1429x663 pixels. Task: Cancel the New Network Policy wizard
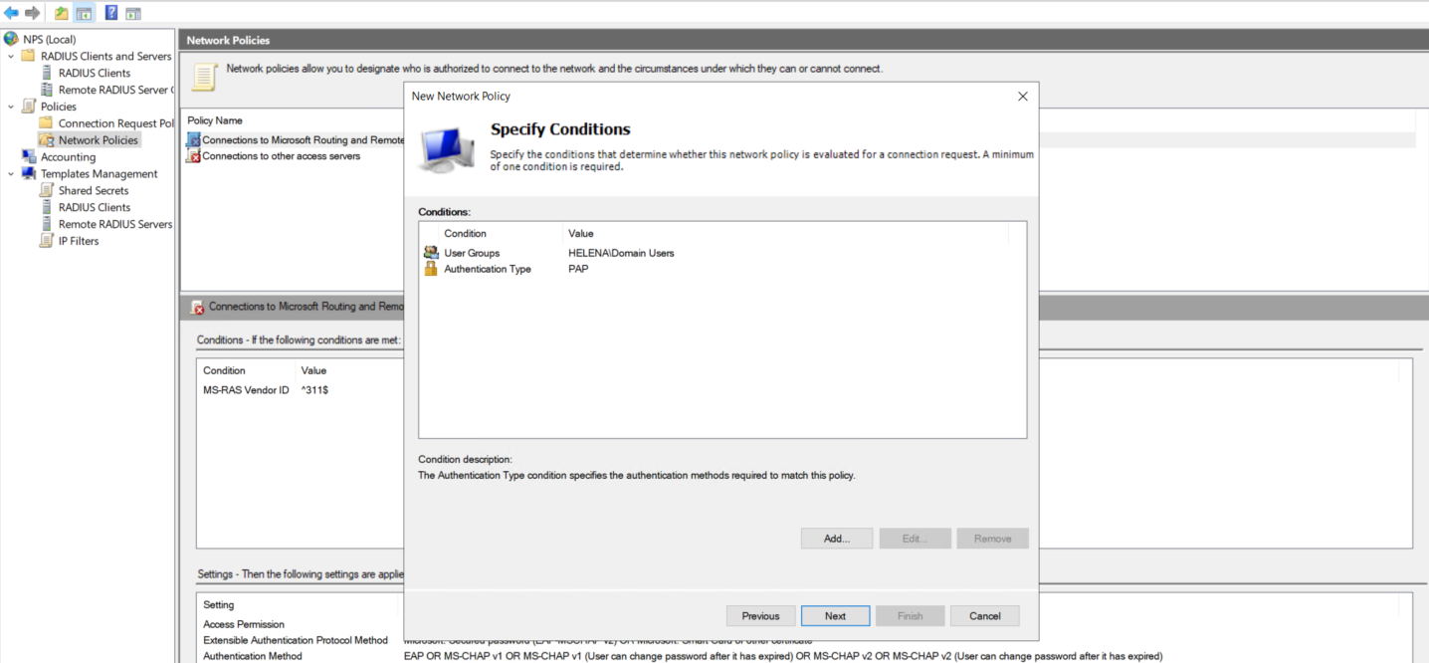click(x=984, y=615)
